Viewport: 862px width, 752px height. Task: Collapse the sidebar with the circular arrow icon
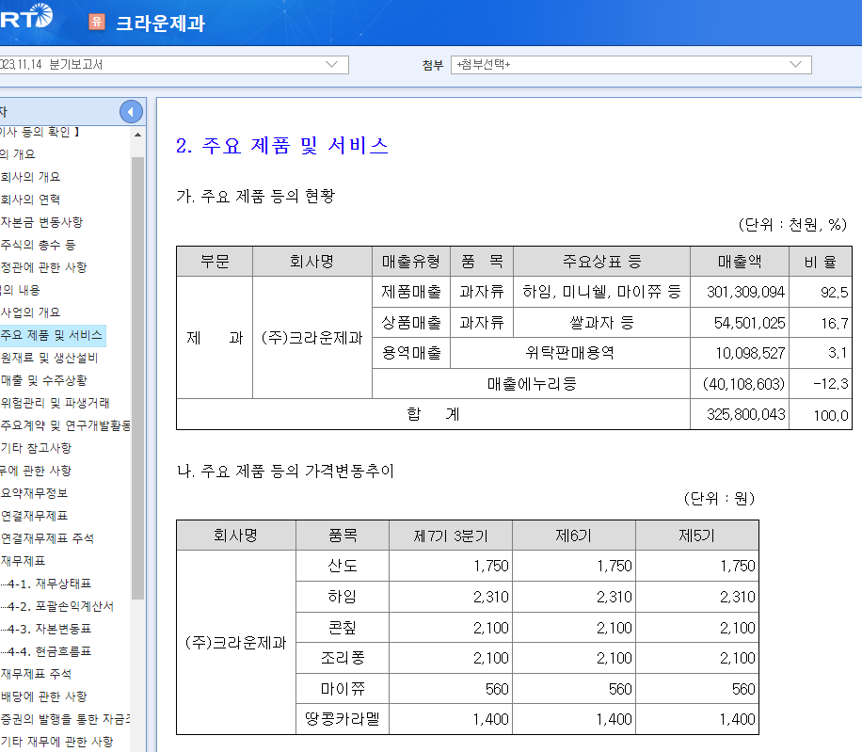pos(132,111)
